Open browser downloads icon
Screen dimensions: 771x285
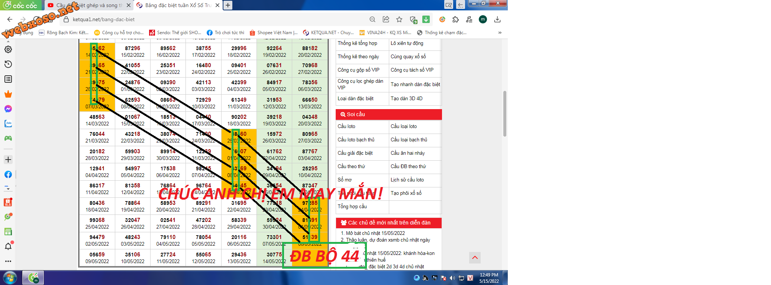coord(497,19)
